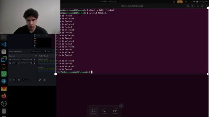The image size is (209, 117).
Task: Click the Sources dock pop-out icon
Action: click(x=36, y=56)
